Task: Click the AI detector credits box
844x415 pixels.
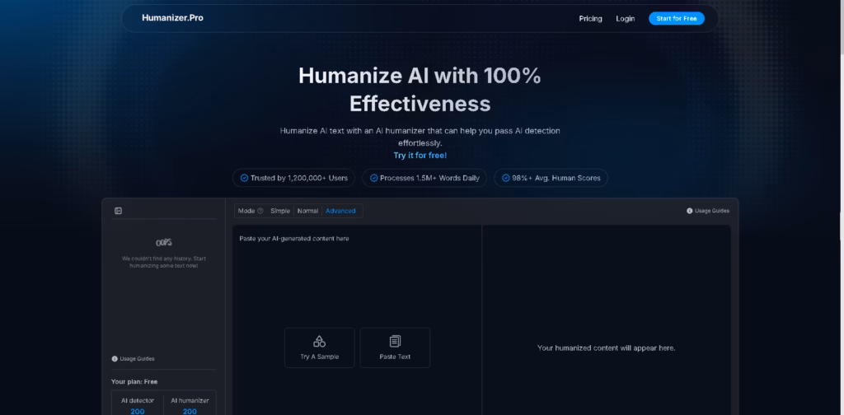Action: tap(138, 403)
